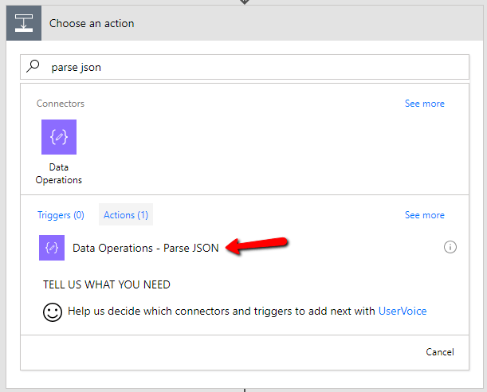Screen dimensions: 487x392
Task: Click the Choose an action title text
Action: pyautogui.click(x=92, y=24)
